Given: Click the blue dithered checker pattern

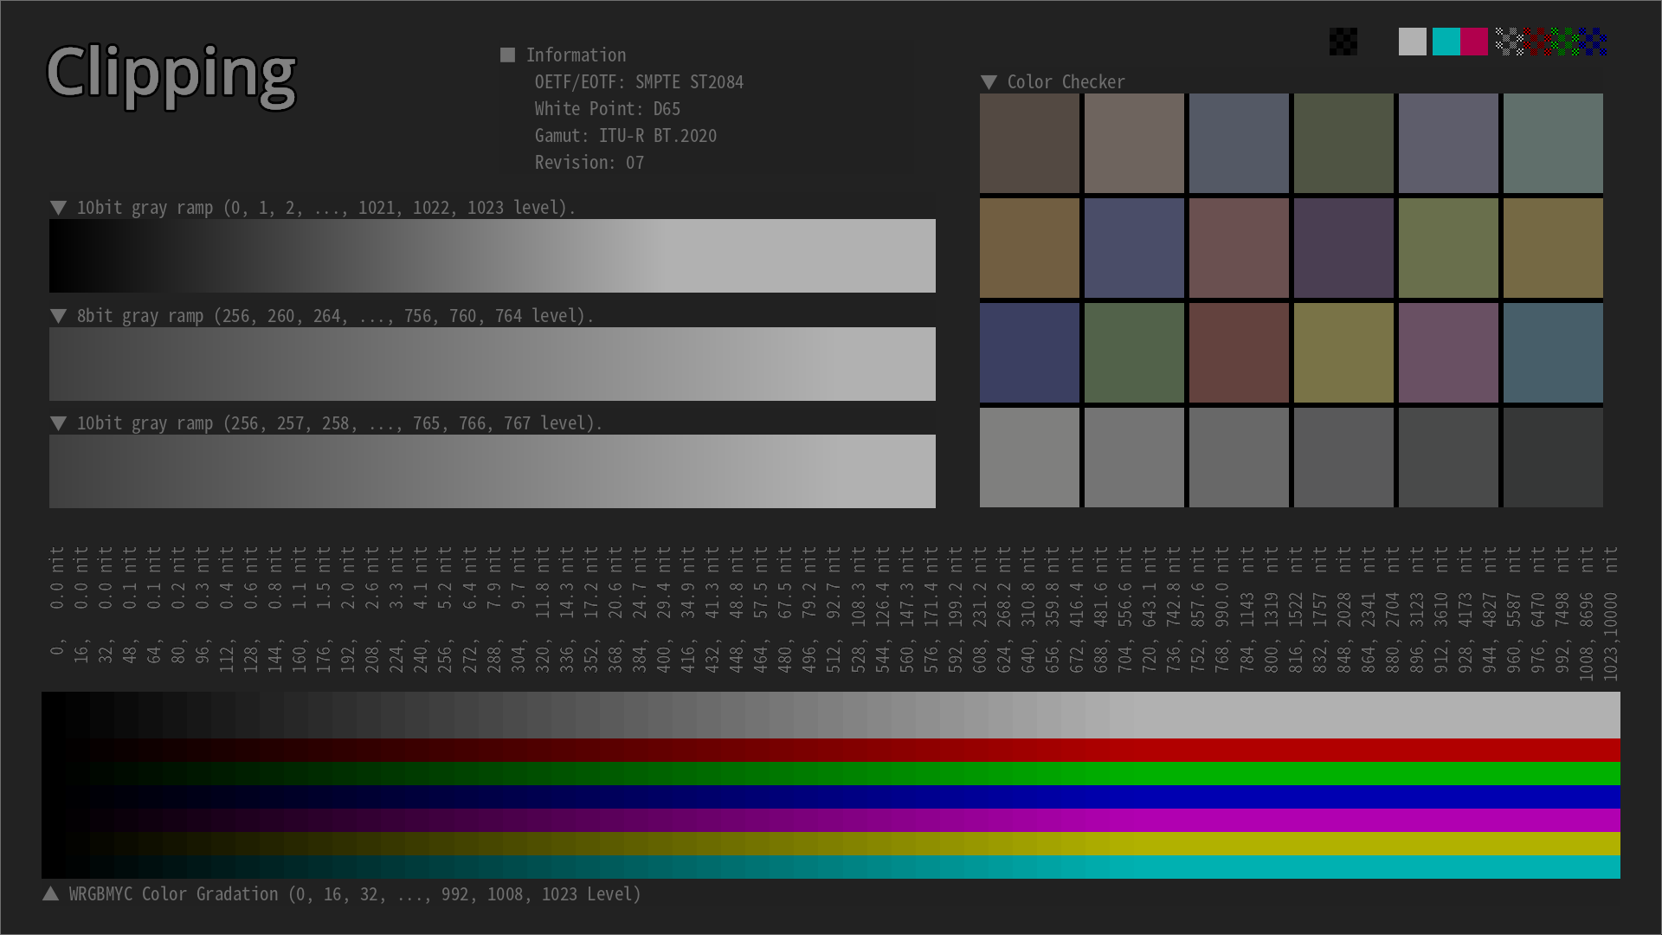Looking at the screenshot, I should click(x=1593, y=42).
